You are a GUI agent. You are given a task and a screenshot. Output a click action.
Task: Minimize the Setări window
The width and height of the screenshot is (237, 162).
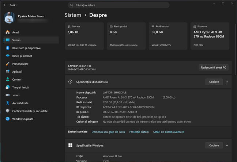214,3
